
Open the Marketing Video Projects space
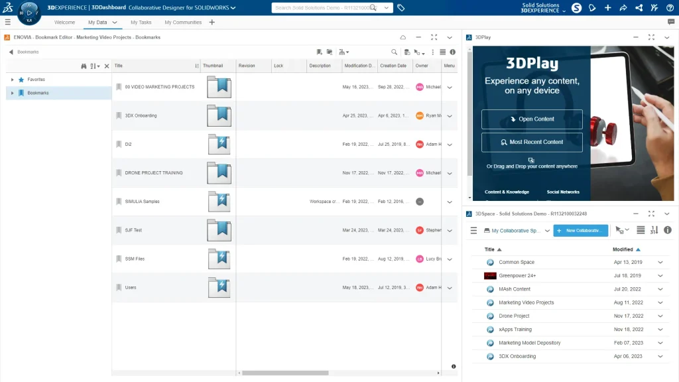pyautogui.click(x=526, y=302)
